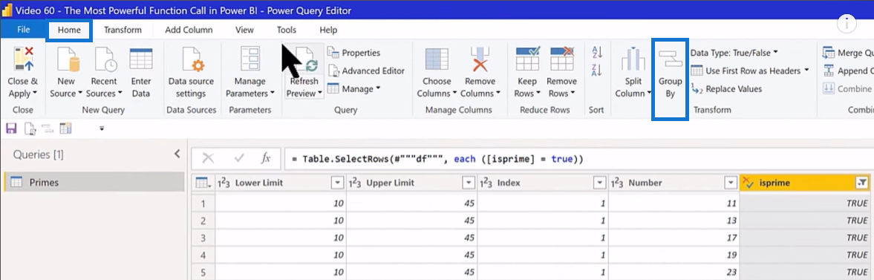Click the Save icon in quick access toolbar

click(11, 128)
